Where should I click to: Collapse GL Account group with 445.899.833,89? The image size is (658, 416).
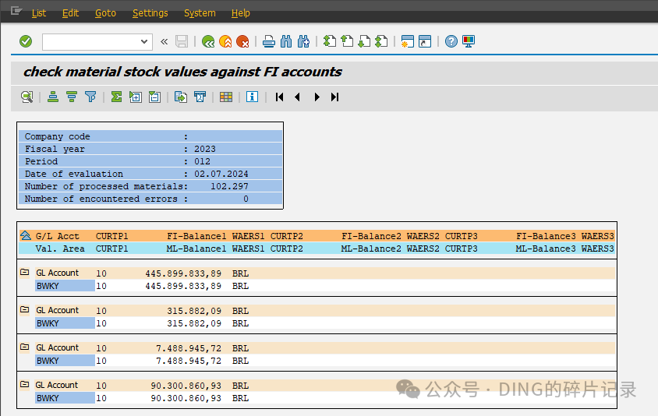pos(25,273)
